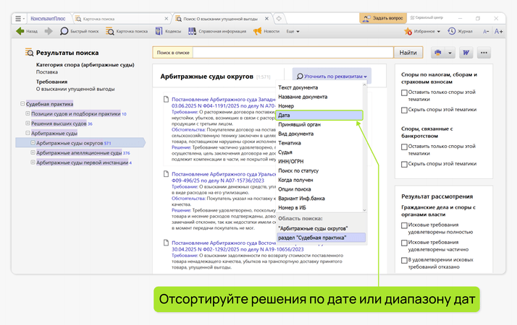Check bankruptcy Оставить только споры этой тематики
This screenshot has height=325, width=517.
pos(404,147)
